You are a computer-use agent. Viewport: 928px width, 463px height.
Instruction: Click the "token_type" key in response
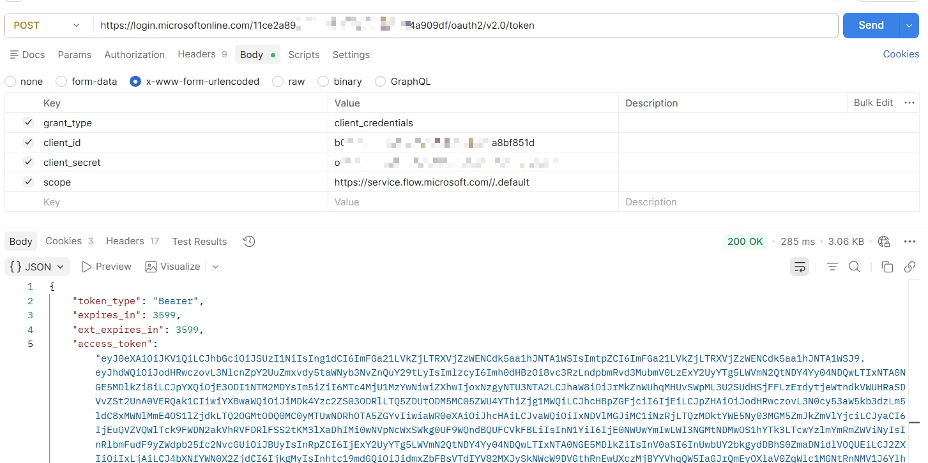109,301
